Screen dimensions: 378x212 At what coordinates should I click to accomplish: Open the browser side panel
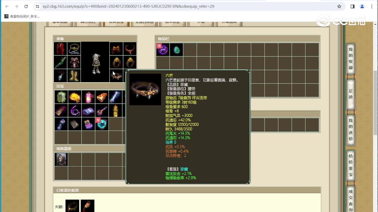tap(352, 6)
